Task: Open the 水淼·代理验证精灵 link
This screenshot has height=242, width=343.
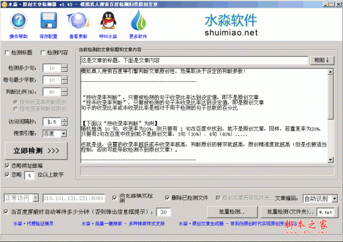Action: tap(33, 224)
